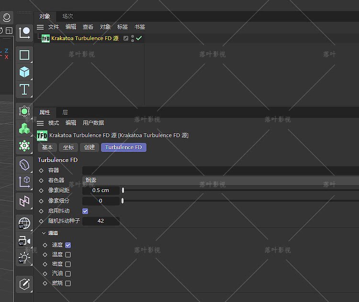Click the edit pencil hexagon icon

(24, 284)
